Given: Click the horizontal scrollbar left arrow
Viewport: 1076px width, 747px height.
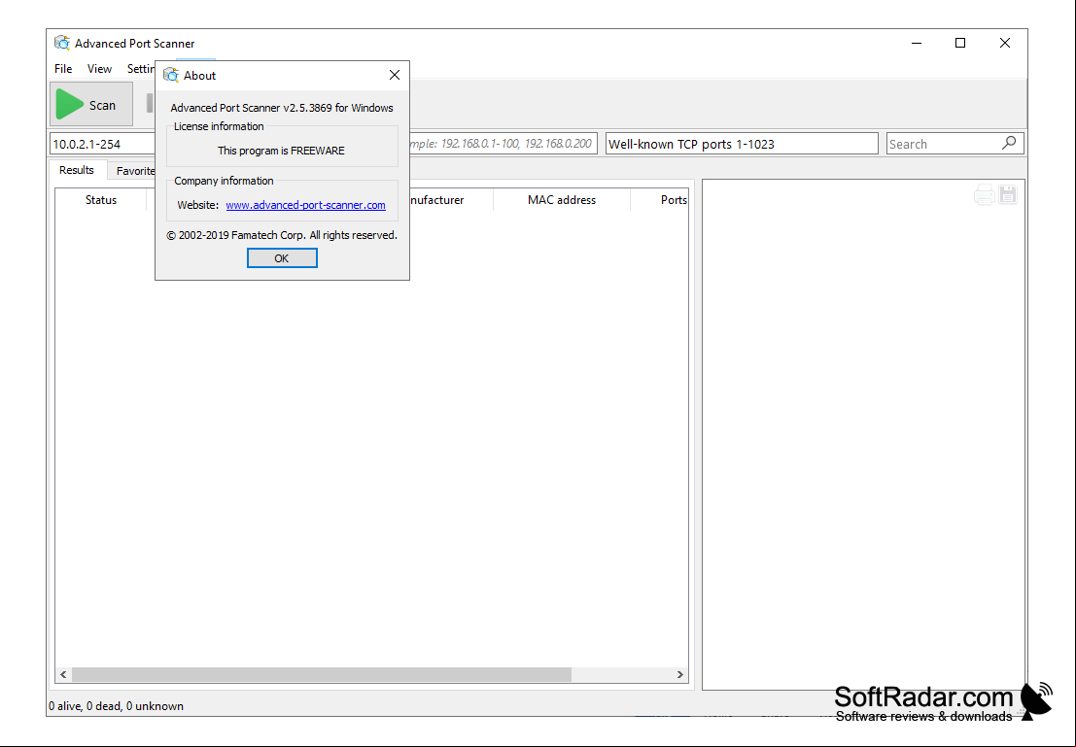Looking at the screenshot, I should (x=64, y=675).
